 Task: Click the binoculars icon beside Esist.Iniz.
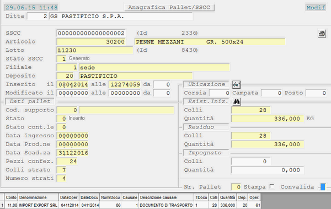coord(237,102)
